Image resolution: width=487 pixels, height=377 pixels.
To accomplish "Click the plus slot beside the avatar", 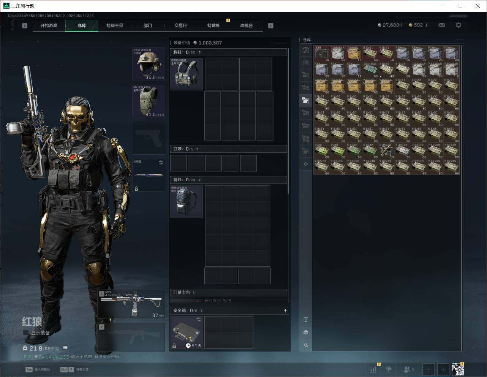I will click(x=443, y=369).
